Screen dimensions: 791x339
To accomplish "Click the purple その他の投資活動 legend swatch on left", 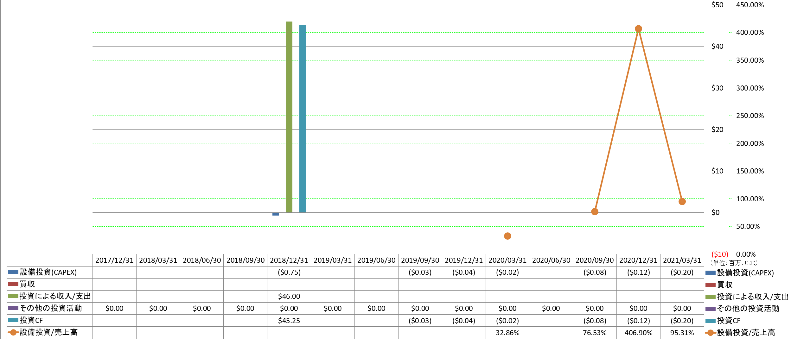I will coord(13,308).
